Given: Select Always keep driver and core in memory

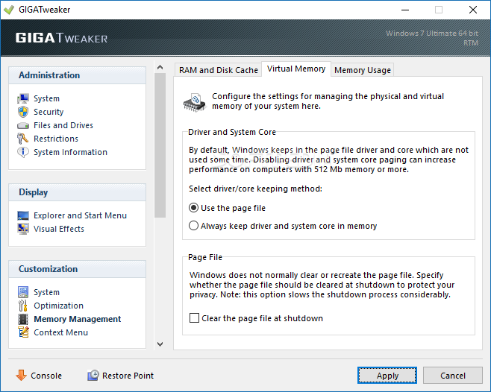Looking at the screenshot, I should (283, 226).
